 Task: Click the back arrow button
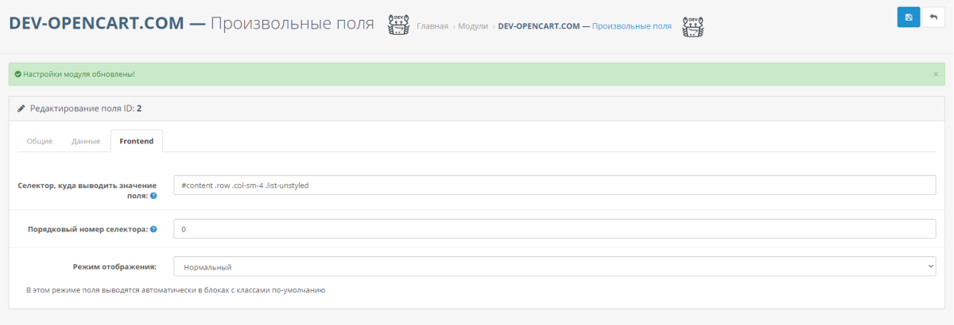click(x=933, y=17)
